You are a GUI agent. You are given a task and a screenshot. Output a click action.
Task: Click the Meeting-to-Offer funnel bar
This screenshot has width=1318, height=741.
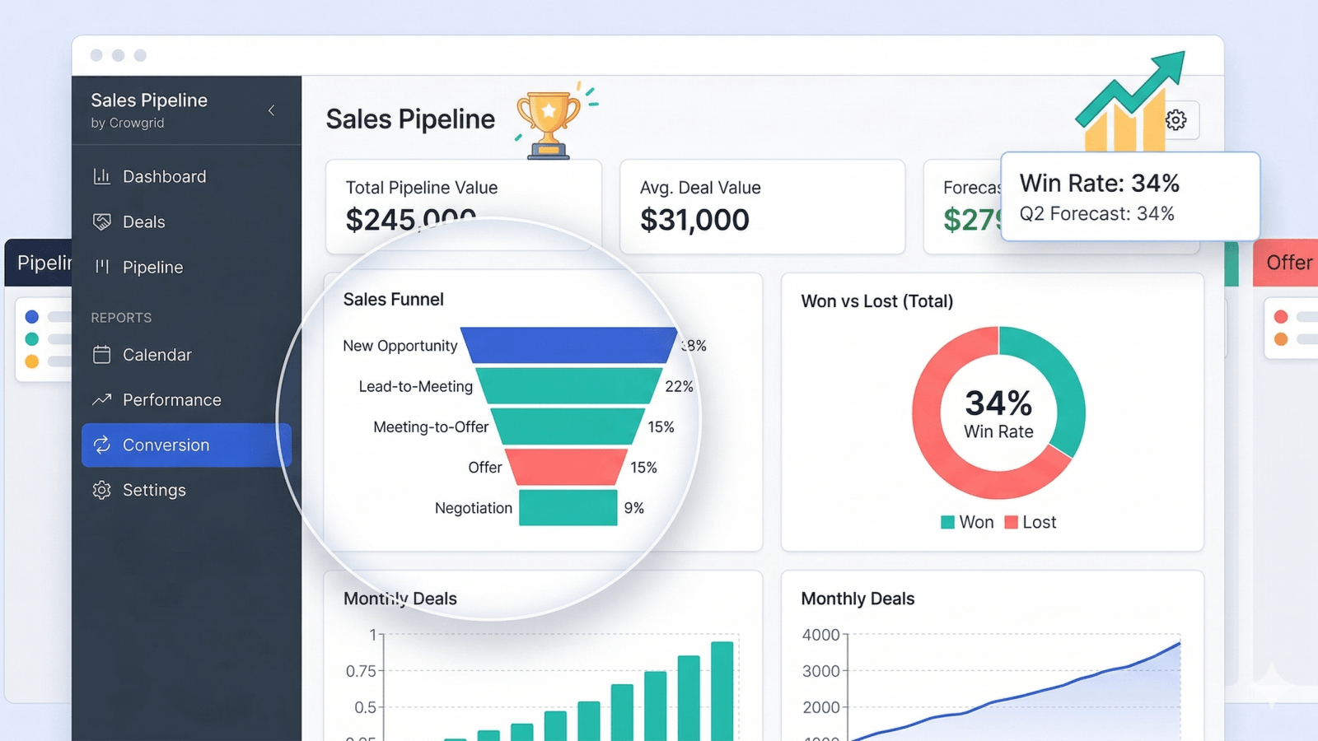click(568, 426)
